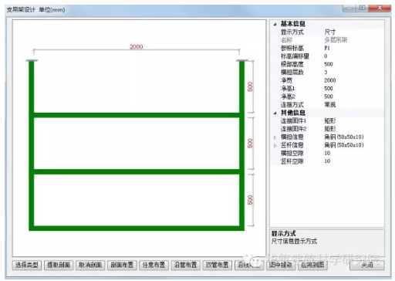
Task: Open the 连接固件2 value 矩形
Action: [x=330, y=129]
